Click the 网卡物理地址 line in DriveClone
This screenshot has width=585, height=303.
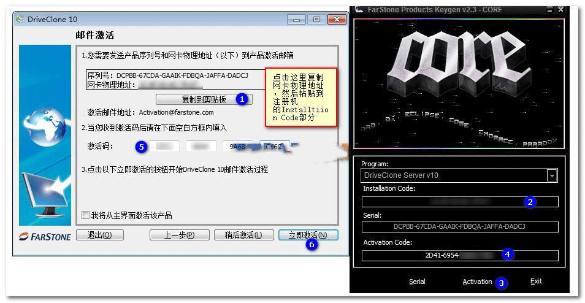145,85
